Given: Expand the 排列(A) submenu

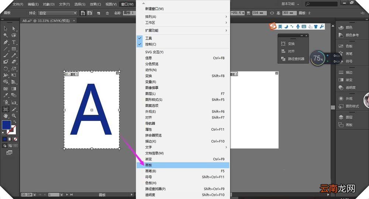Looking at the screenshot, I should tap(183, 17).
